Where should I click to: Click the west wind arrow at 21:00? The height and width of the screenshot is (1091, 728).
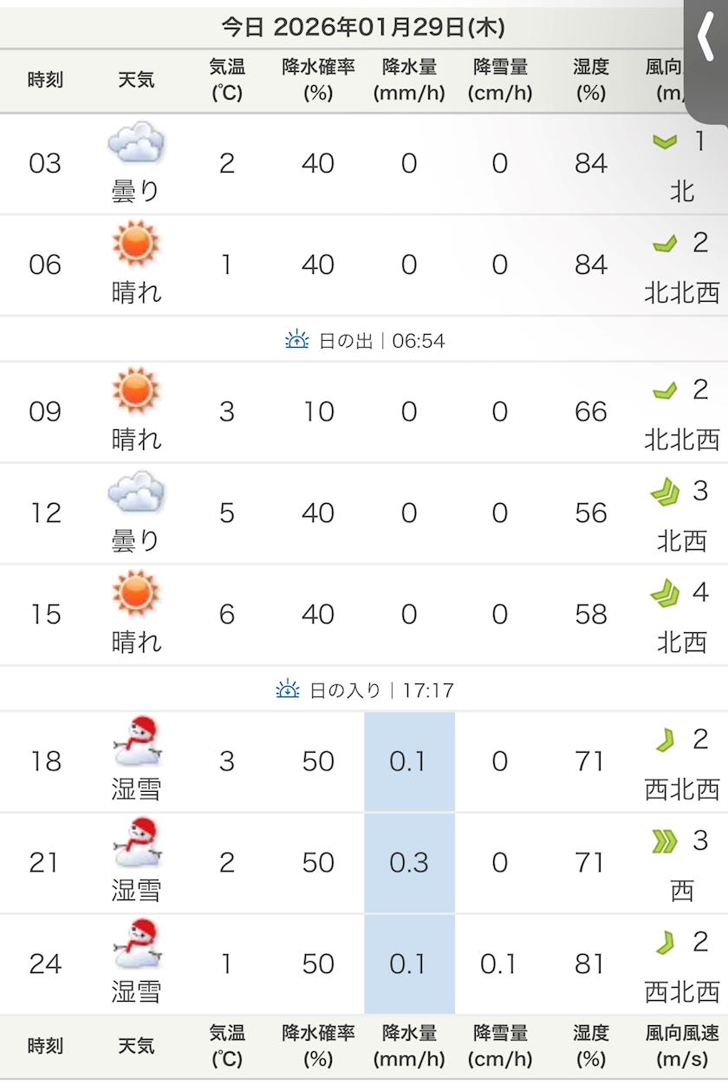click(x=664, y=841)
